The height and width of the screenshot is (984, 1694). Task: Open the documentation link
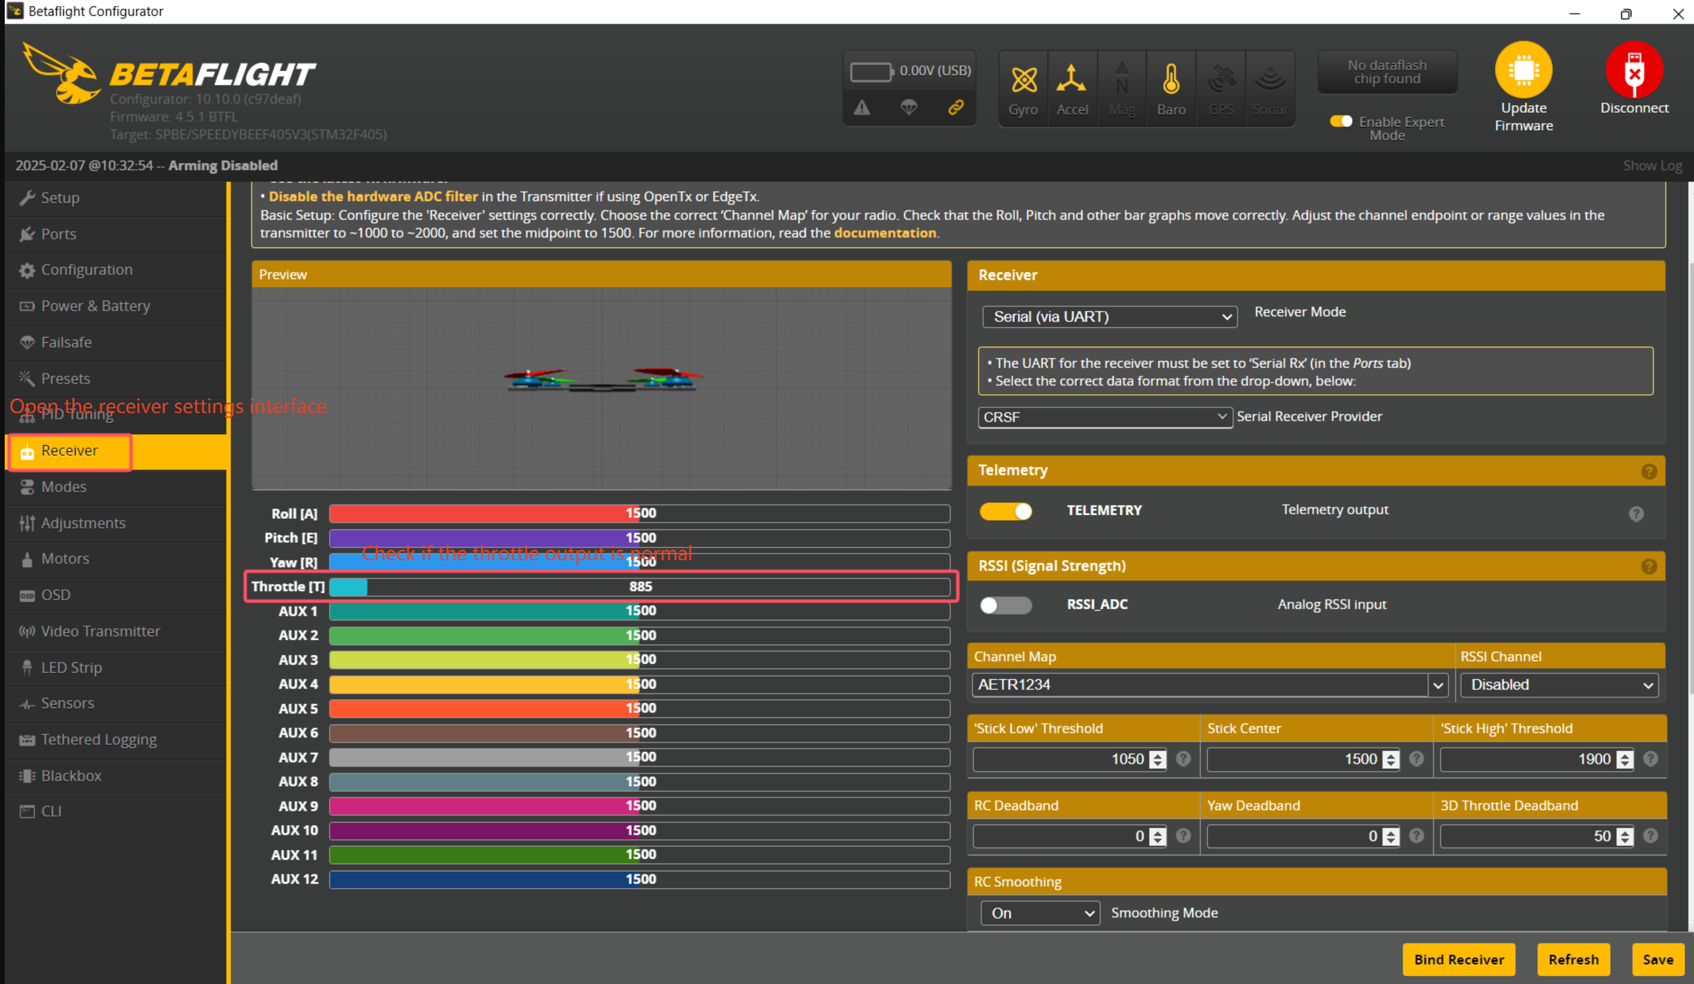[x=885, y=233]
